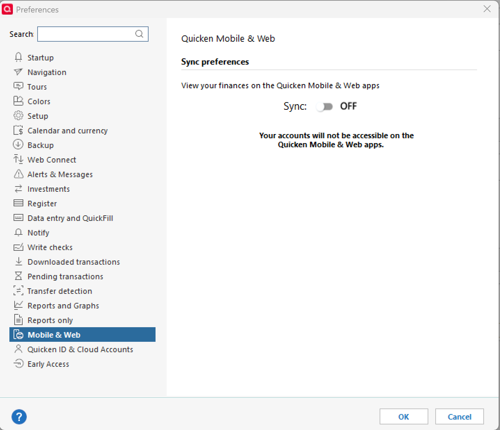Click the Calendar and currency dollar icon
500x430 pixels.
[18, 130]
